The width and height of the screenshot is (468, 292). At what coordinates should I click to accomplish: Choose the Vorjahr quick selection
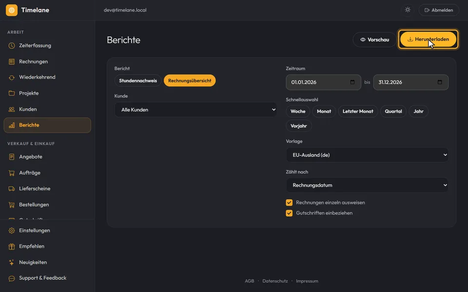299,126
